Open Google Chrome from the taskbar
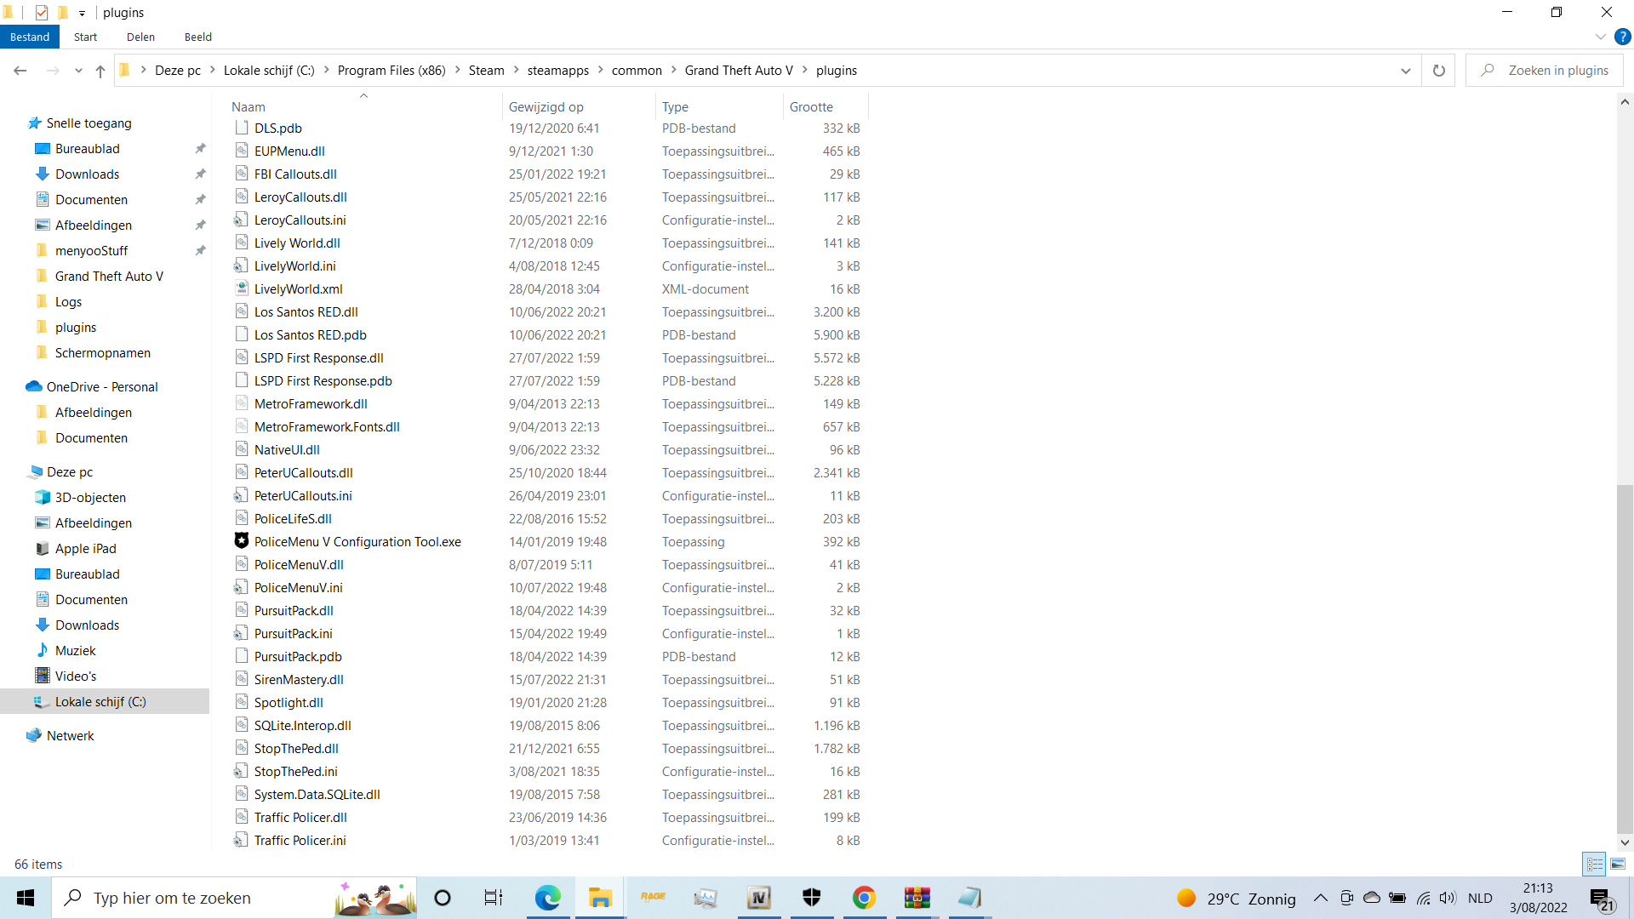1634x919 pixels. click(864, 898)
